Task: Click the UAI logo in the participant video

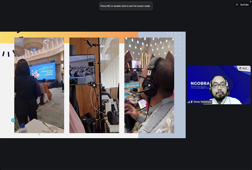Action: point(244,68)
